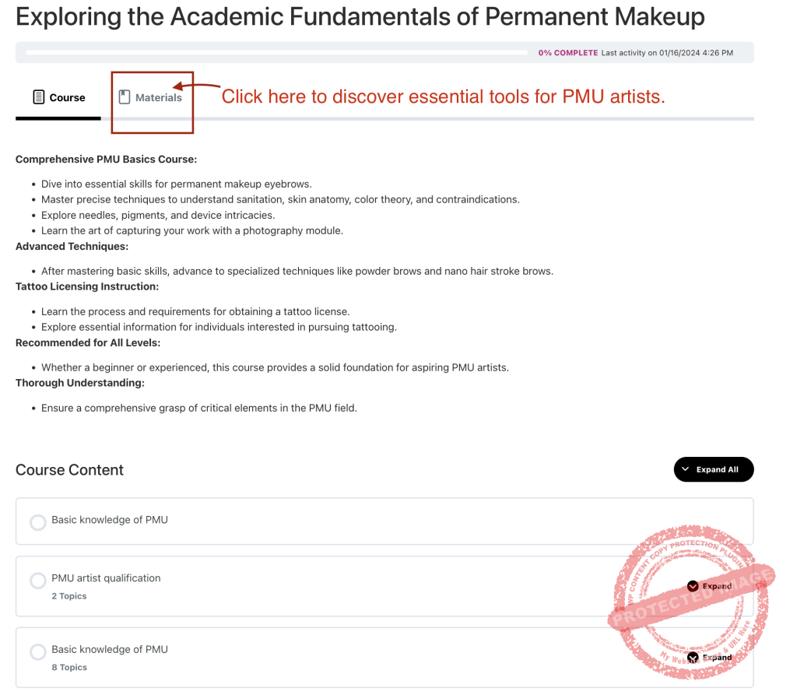Click expand arrow icon for PMU artist qualification
This screenshot has width=797, height=695.
pyautogui.click(x=693, y=586)
